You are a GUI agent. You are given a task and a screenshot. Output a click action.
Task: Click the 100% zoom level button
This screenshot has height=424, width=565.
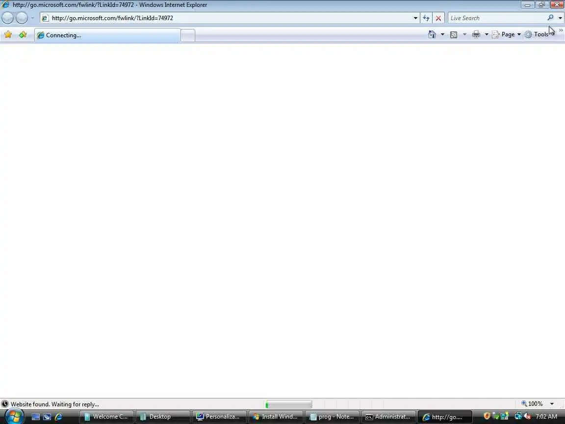point(532,404)
